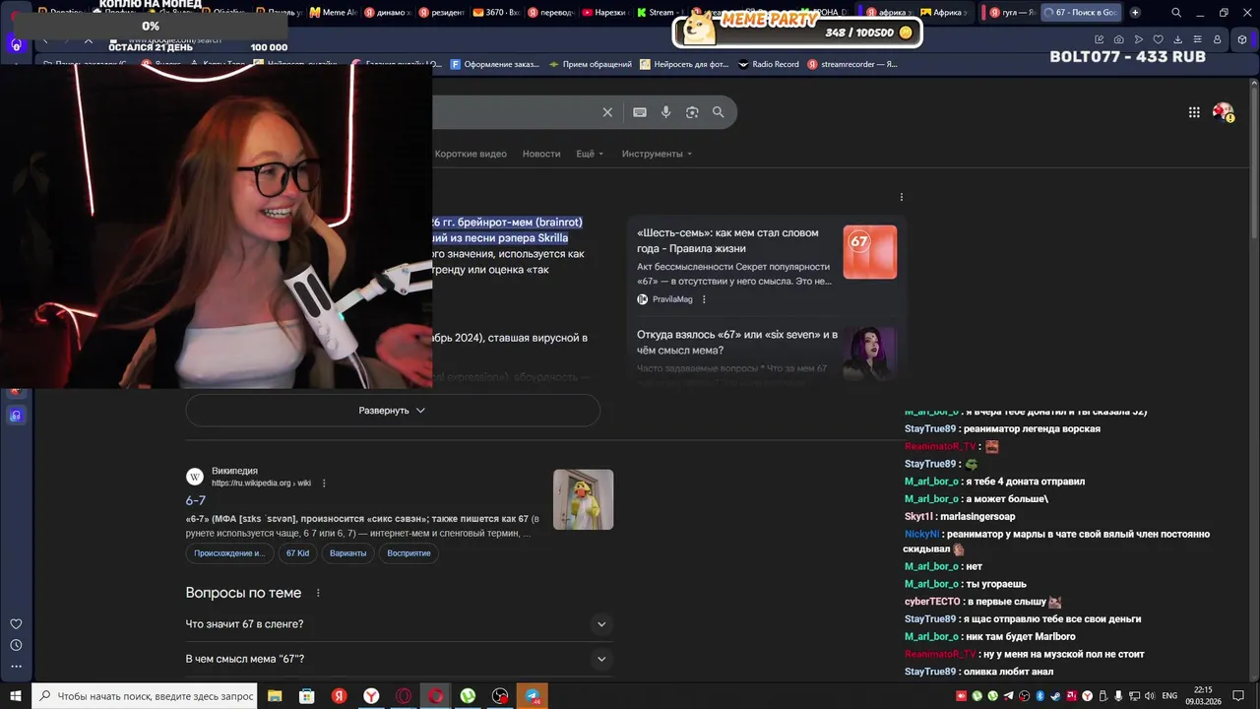Open Нейросеть для фот... bookmark
This screenshot has width=1260, height=709.
(x=684, y=64)
